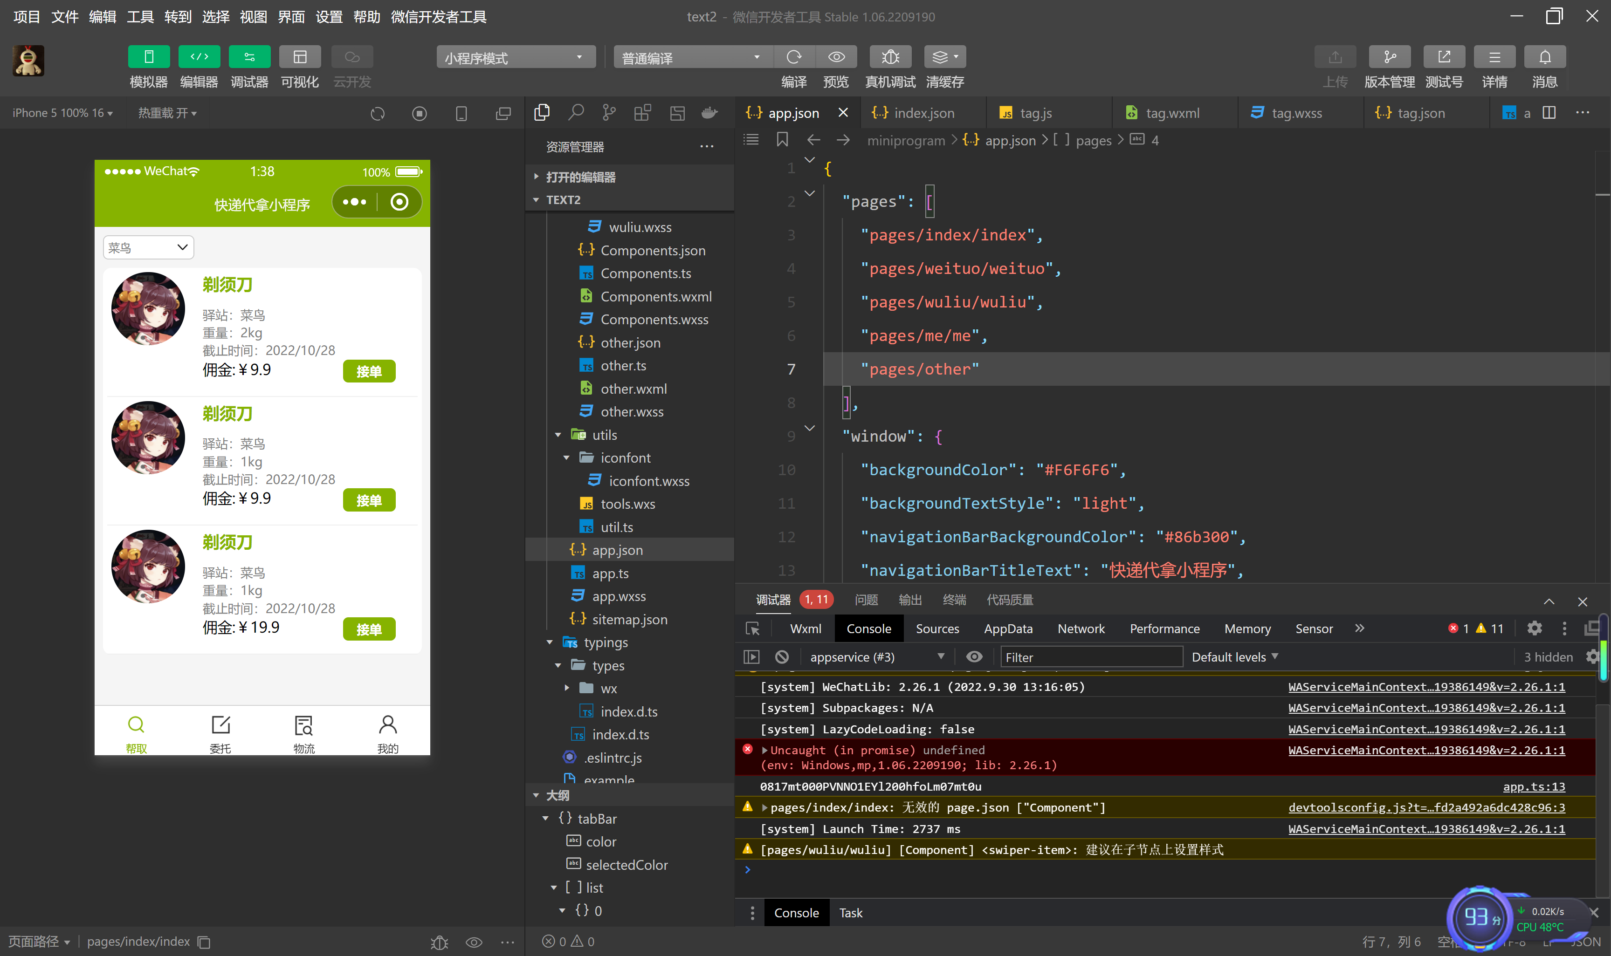Toggle the simulator panel button
This screenshot has width=1611, height=956.
[149, 57]
